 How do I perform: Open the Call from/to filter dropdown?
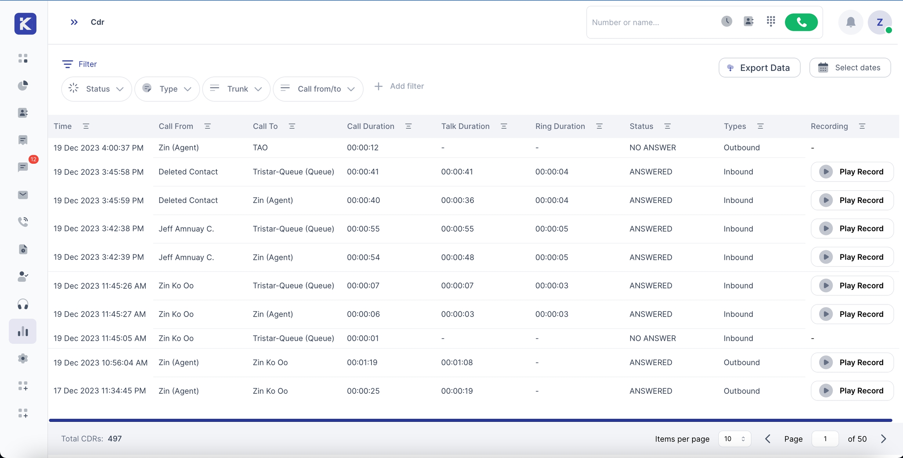[318, 89]
